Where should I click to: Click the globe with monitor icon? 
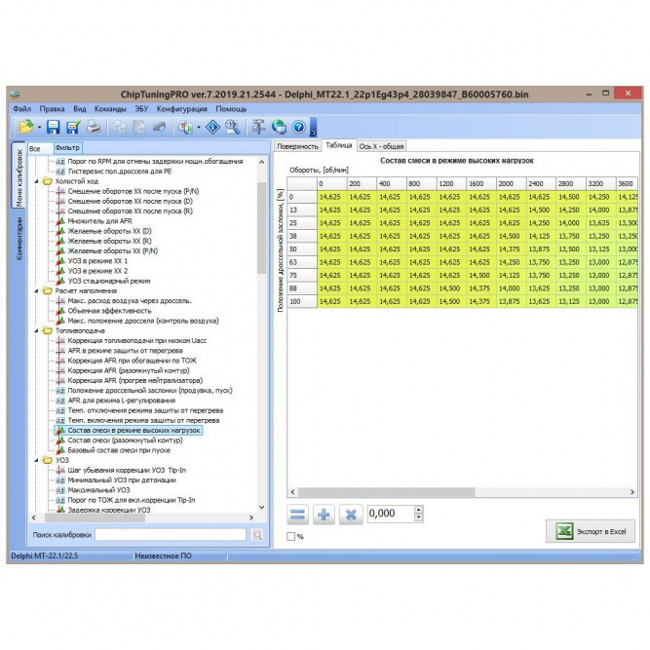coord(279,127)
